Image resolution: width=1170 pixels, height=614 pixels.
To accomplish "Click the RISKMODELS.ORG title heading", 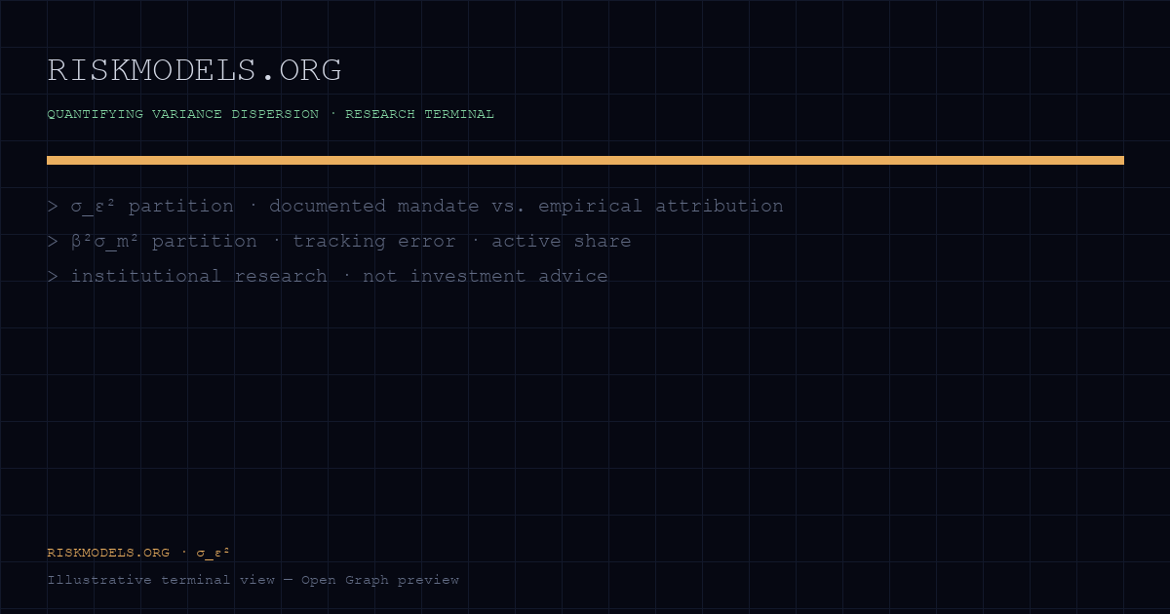I will [x=194, y=70].
